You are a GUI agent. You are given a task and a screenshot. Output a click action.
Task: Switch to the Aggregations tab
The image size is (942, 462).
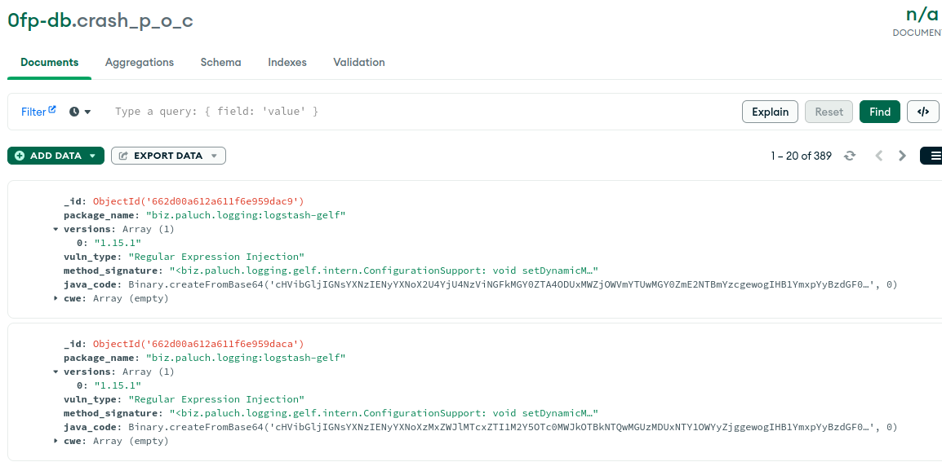coord(140,63)
